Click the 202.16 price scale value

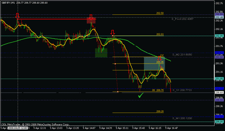tap(219, 29)
